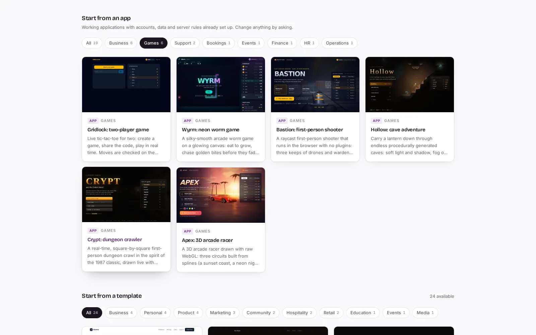Click the APP badge on Bastion card
The width and height of the screenshot is (536, 335).
point(282,121)
